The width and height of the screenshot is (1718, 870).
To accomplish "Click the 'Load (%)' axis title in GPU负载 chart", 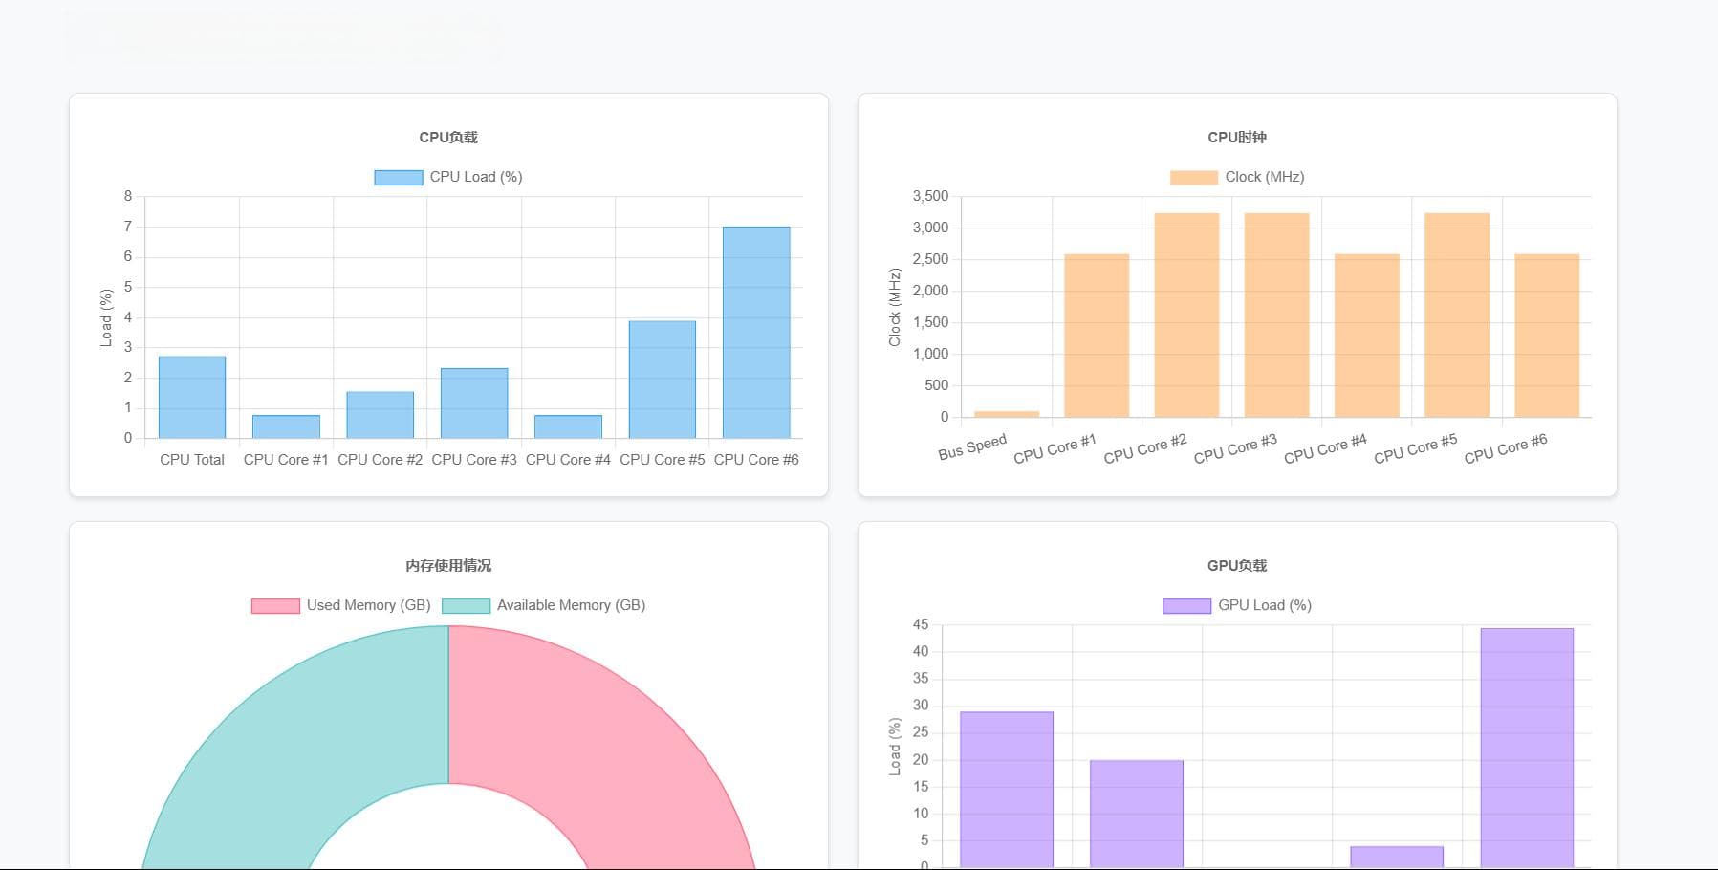I will (895, 747).
